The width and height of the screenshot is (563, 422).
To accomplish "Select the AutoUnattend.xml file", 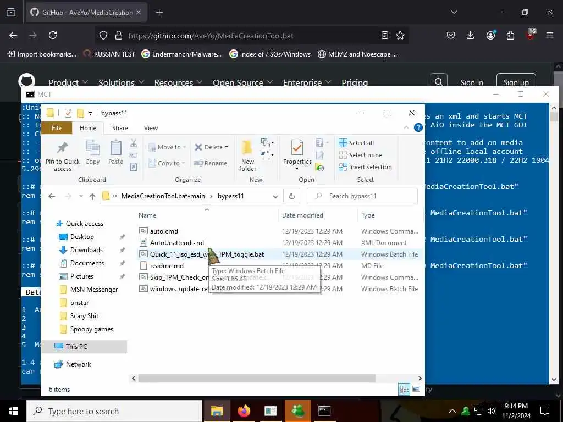I will (176, 242).
